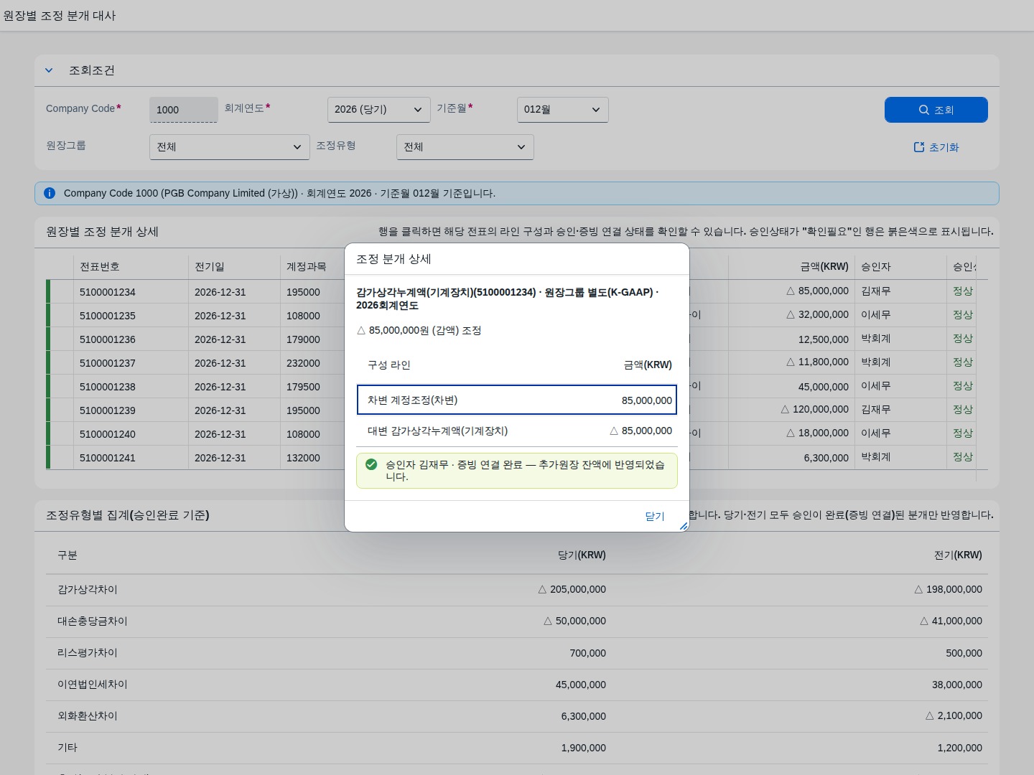This screenshot has width=1034, height=775.
Task: Click amount 6,300,000 in voucher 5100001241 row
Action: pos(826,458)
